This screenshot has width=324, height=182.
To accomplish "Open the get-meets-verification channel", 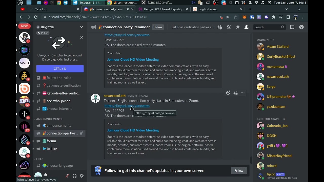I will click(x=60, y=85).
